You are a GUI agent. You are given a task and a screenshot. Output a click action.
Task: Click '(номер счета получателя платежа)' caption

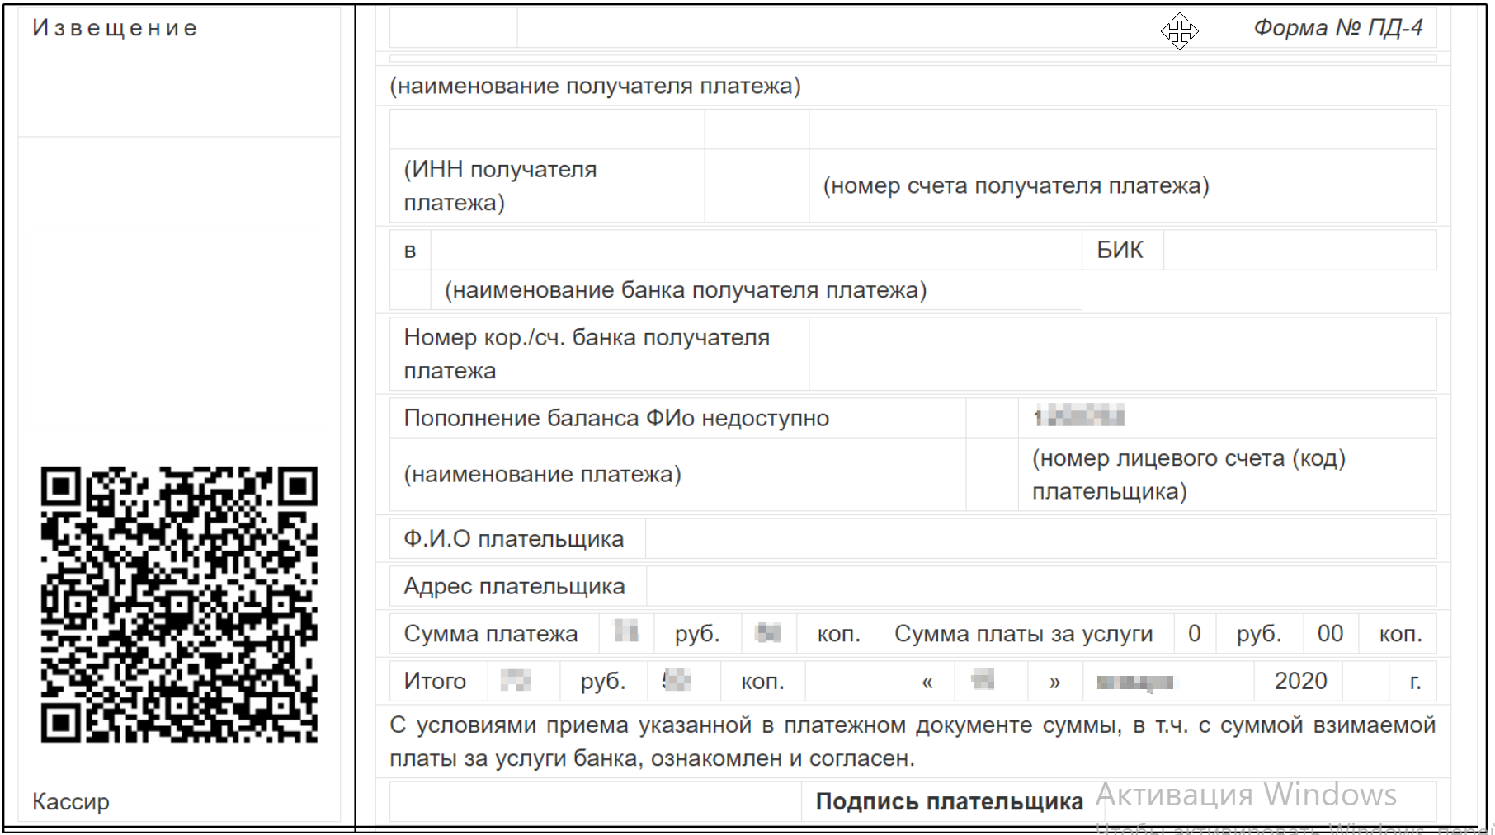(x=1016, y=185)
